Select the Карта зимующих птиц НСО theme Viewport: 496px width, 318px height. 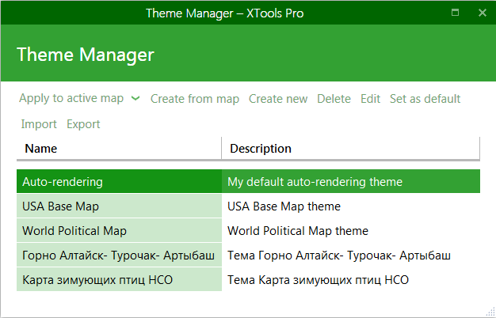[x=120, y=280]
